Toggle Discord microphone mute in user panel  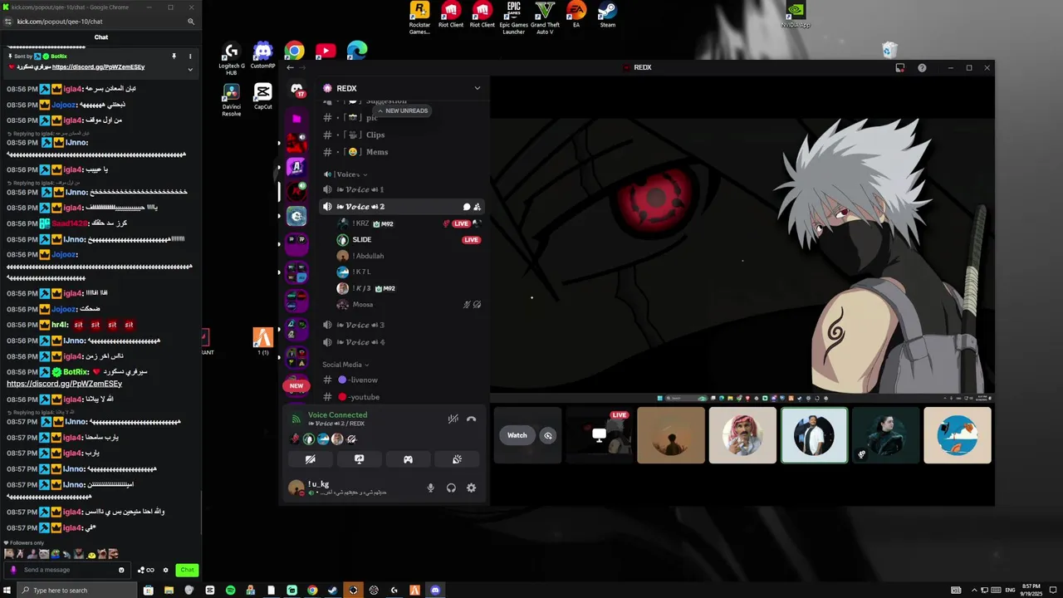pyautogui.click(x=430, y=488)
